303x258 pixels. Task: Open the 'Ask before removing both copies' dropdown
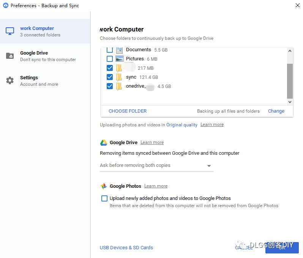point(156,165)
